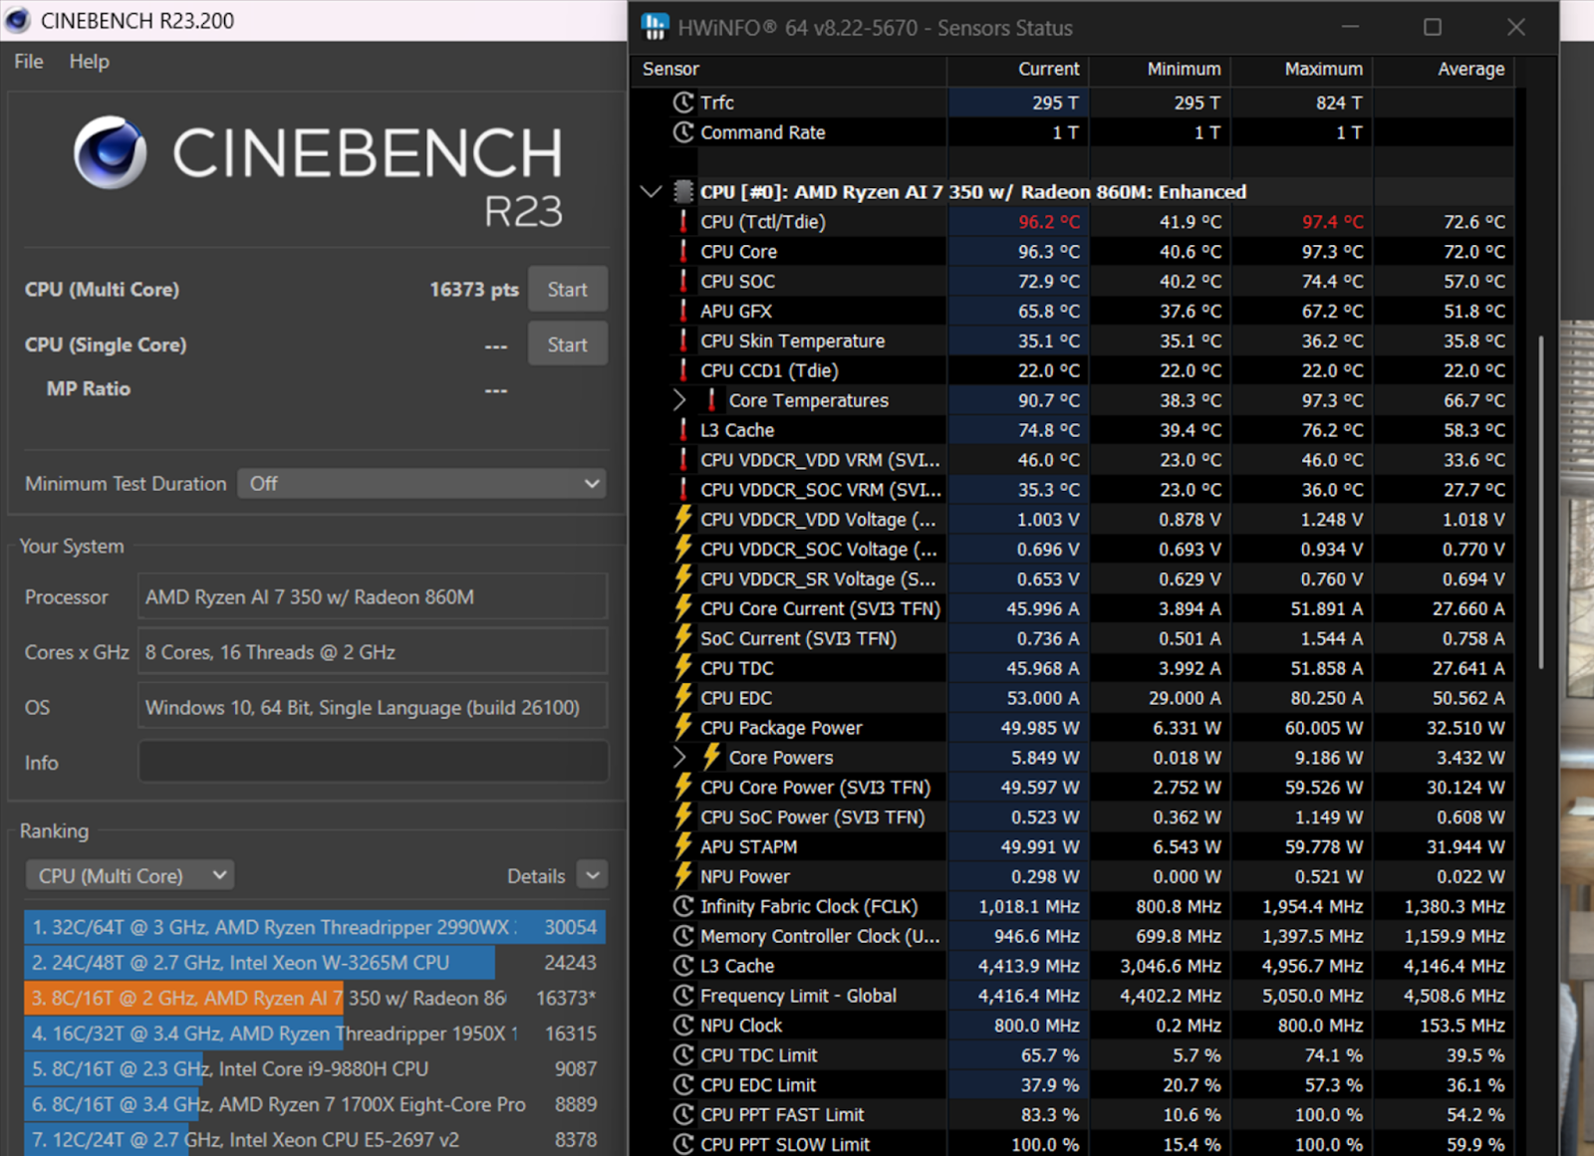The image size is (1594, 1156).
Task: Open the Help menu in Cinebench
Action: tap(89, 62)
